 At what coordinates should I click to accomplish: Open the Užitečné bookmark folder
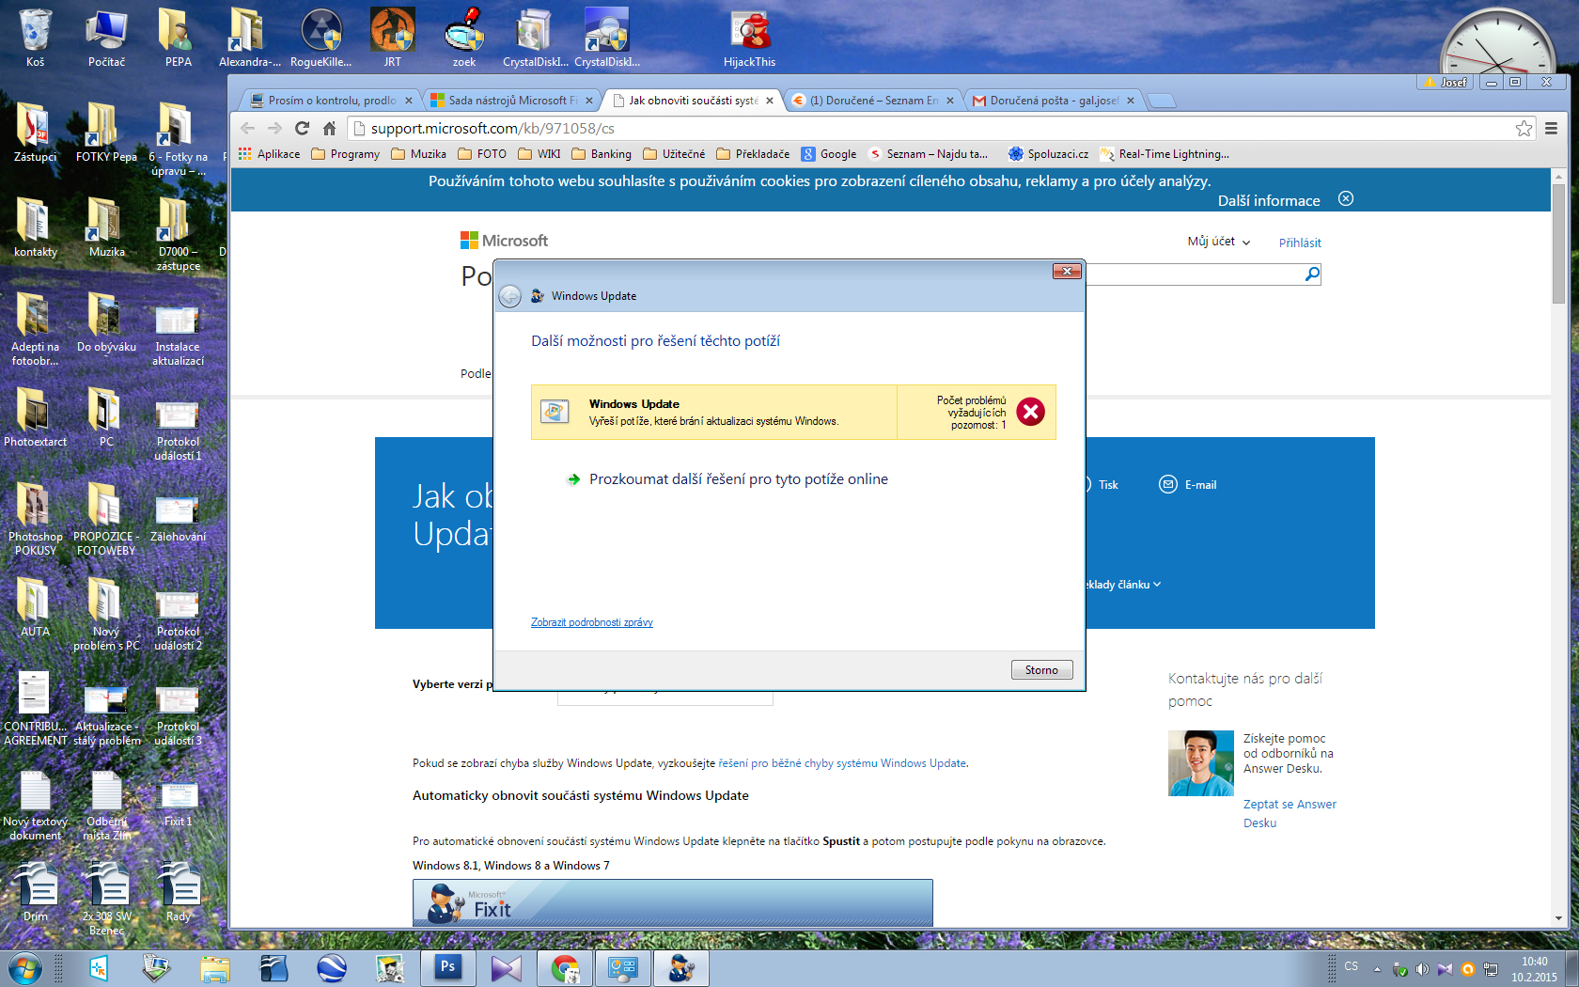coord(674,154)
